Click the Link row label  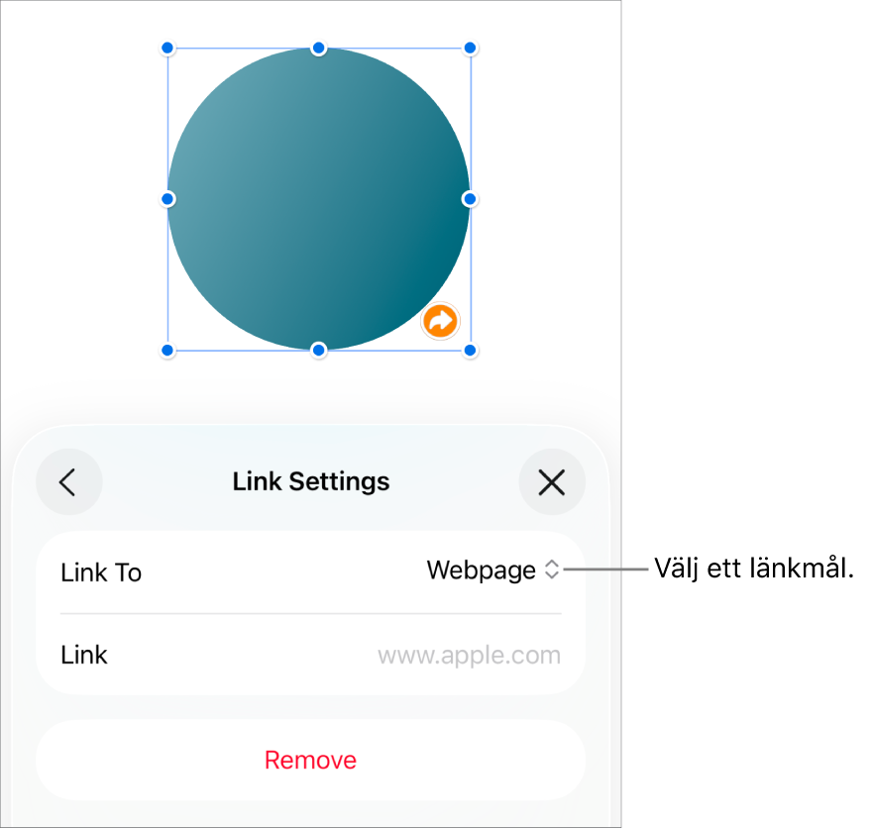pos(84,655)
